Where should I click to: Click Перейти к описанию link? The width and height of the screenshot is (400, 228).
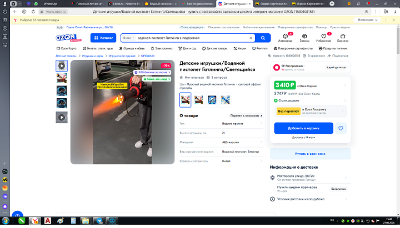[x=246, y=115]
